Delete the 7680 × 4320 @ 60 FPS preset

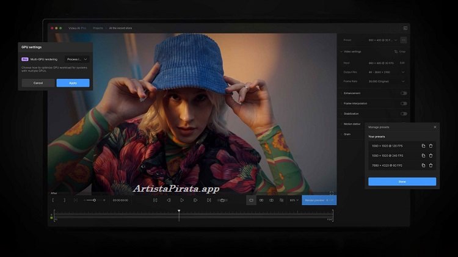[x=431, y=165]
